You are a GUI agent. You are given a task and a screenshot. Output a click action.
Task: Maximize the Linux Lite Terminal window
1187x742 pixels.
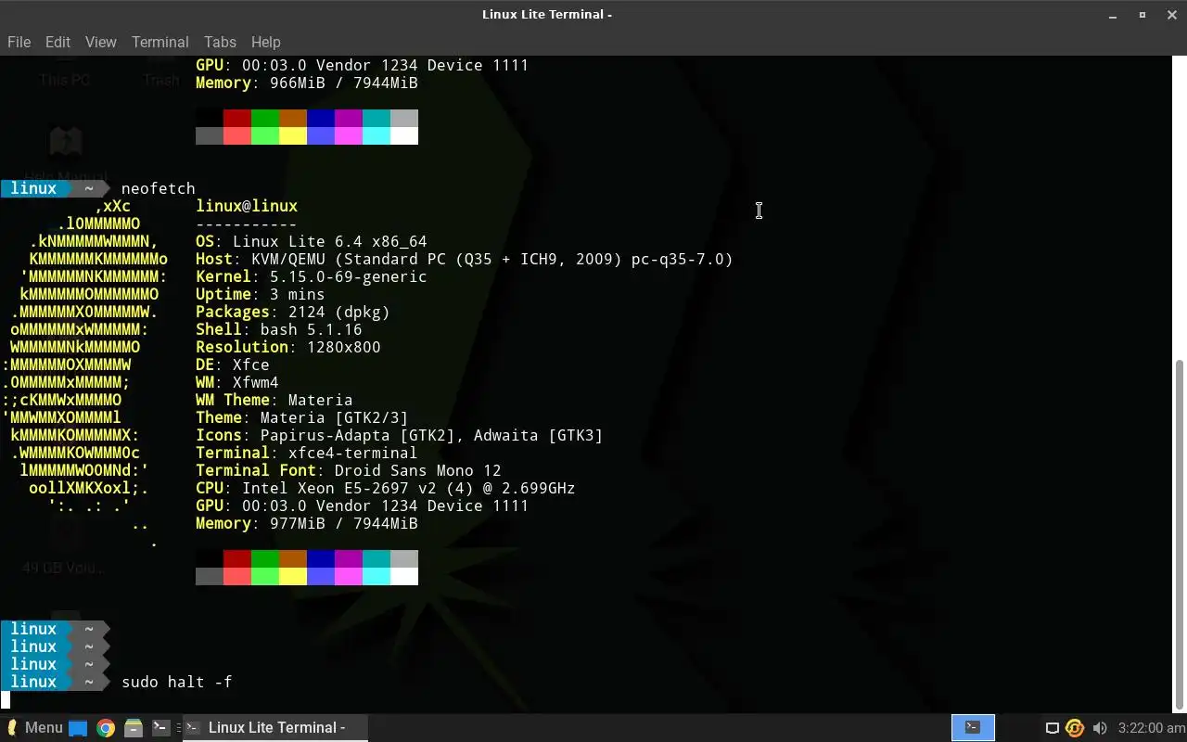click(x=1142, y=15)
